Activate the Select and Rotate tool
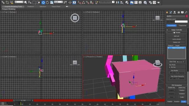The height and width of the screenshot is (106, 189). (47, 2)
